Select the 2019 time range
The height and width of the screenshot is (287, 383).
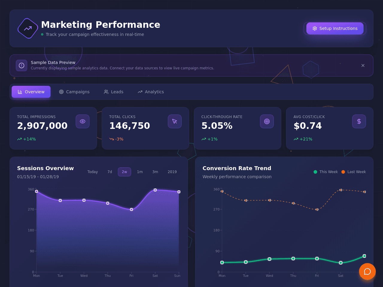coord(172,172)
